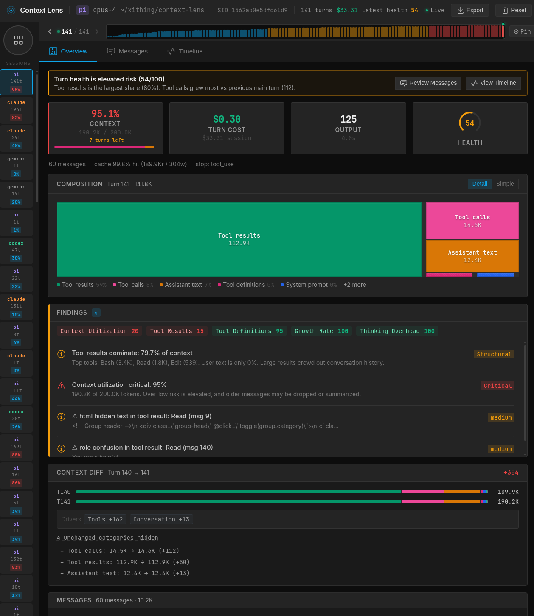Click the T141 context diff bar
The height and width of the screenshot is (616, 534).
[282, 501]
